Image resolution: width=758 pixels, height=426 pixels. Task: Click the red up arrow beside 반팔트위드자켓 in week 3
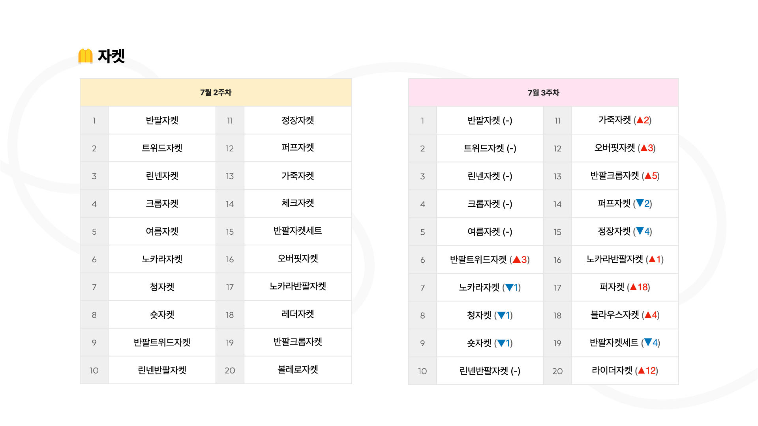pyautogui.click(x=517, y=259)
